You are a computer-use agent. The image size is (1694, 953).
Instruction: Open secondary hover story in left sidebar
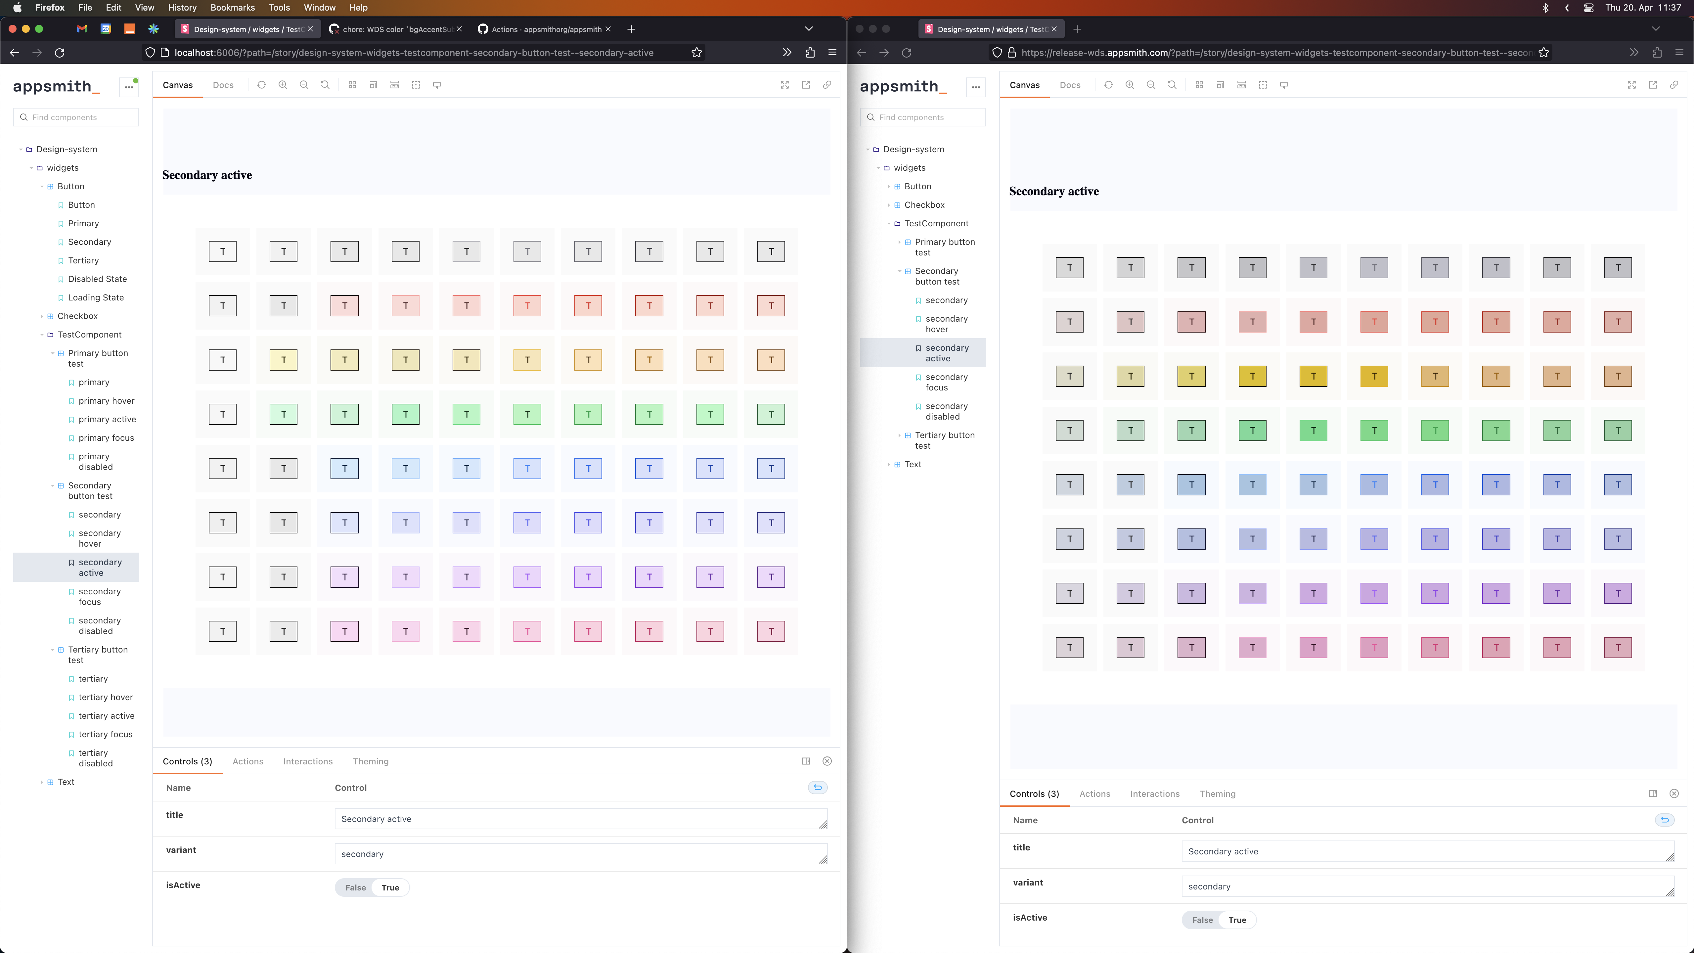point(100,538)
